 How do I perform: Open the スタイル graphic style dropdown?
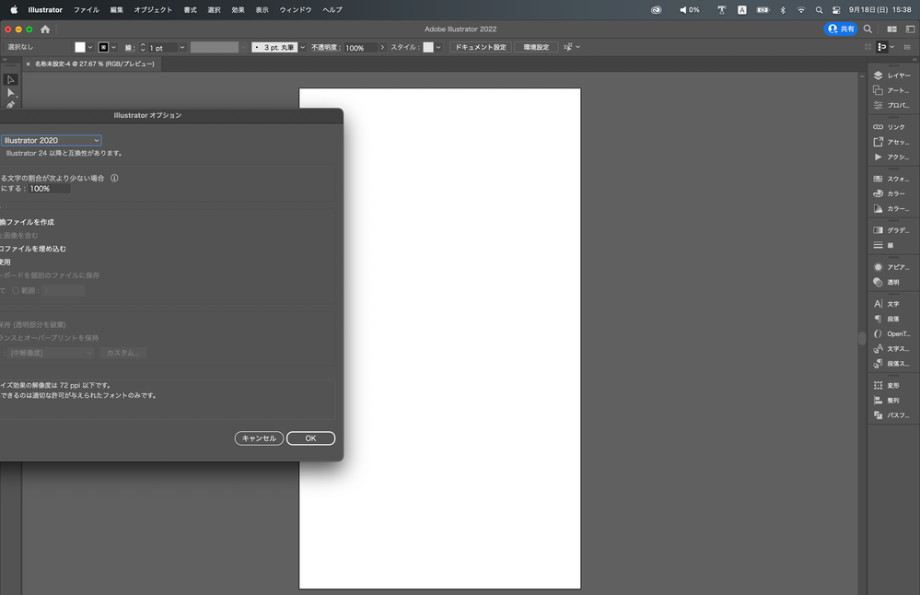[438, 48]
